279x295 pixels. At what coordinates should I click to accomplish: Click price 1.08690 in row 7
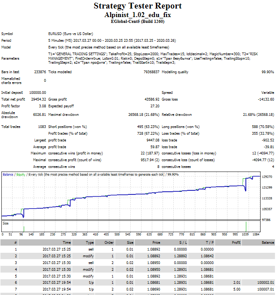coord(154,289)
